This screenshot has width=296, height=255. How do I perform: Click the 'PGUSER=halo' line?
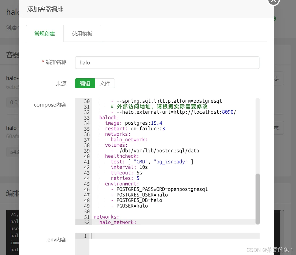tap(129, 206)
